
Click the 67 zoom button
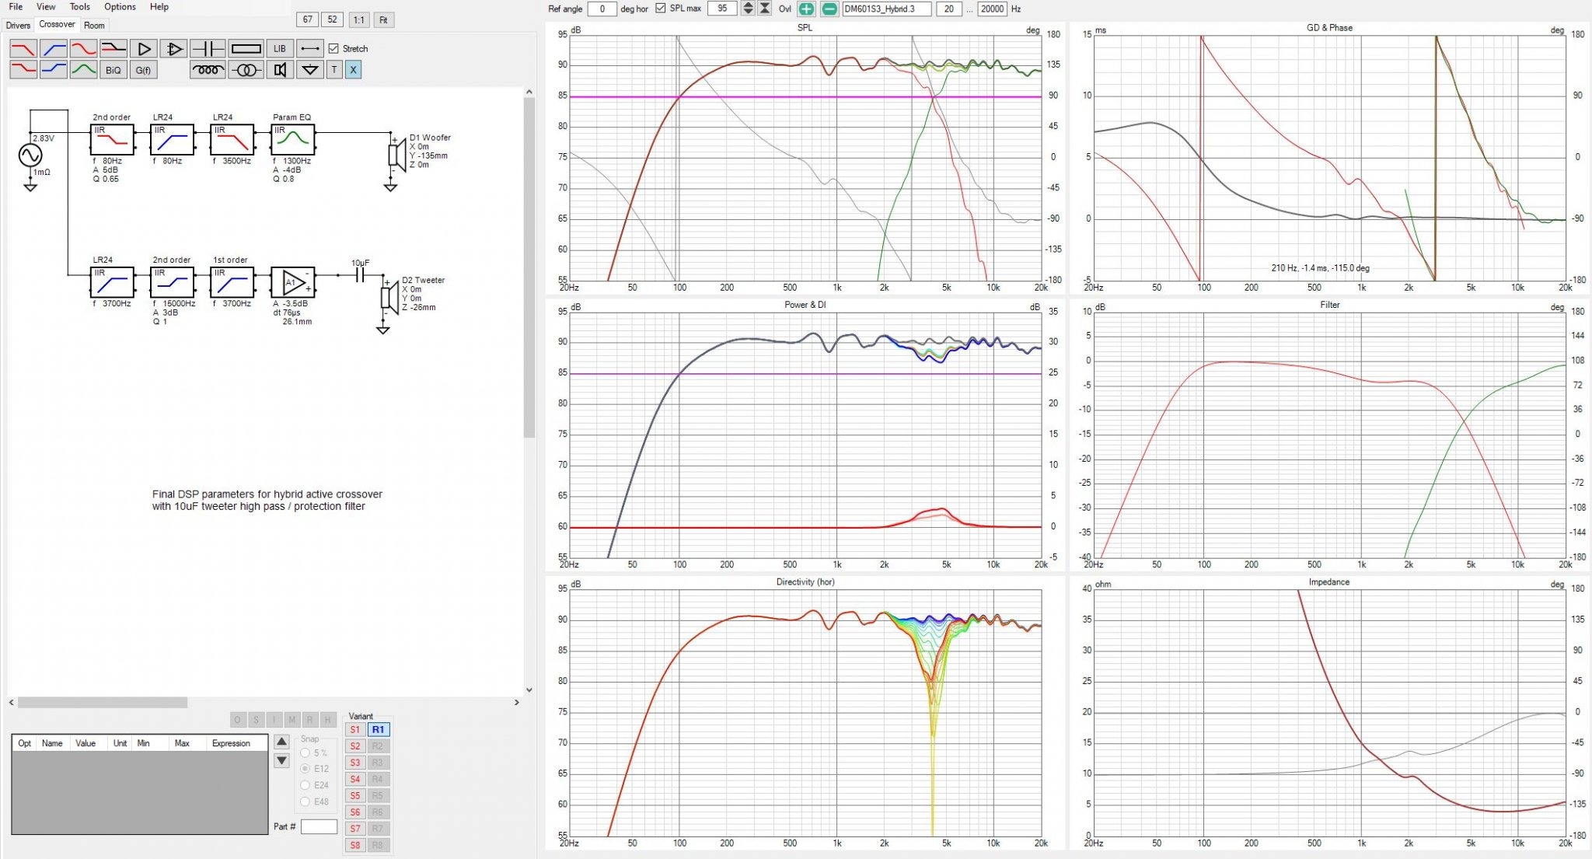308,19
